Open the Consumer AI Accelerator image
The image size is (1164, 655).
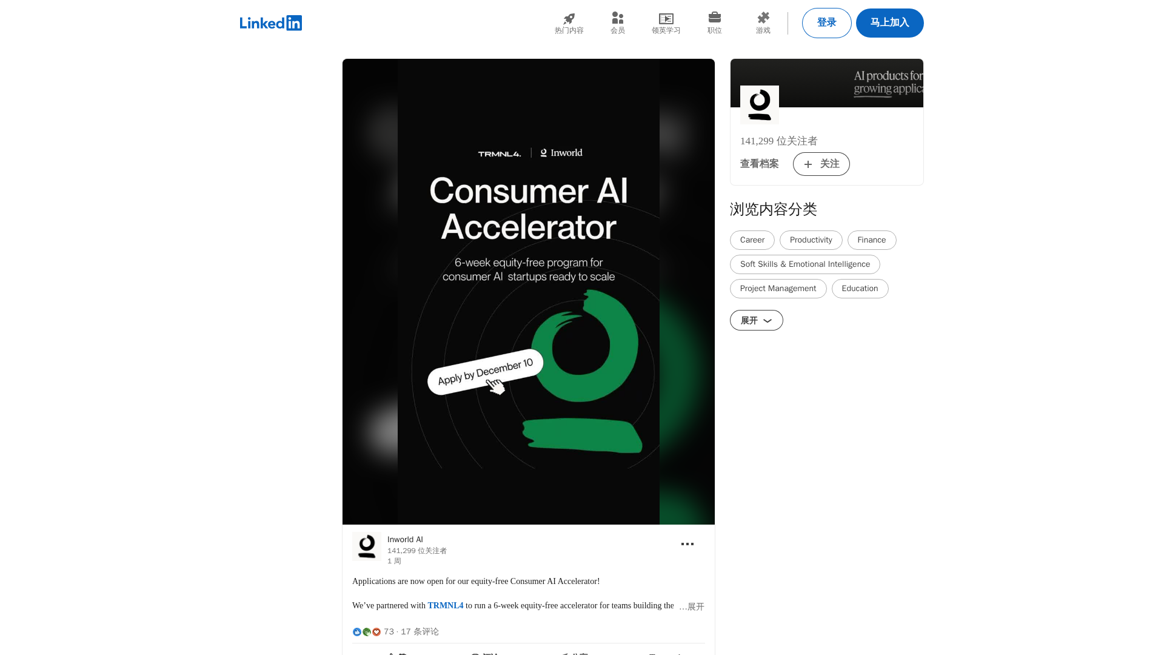528,291
